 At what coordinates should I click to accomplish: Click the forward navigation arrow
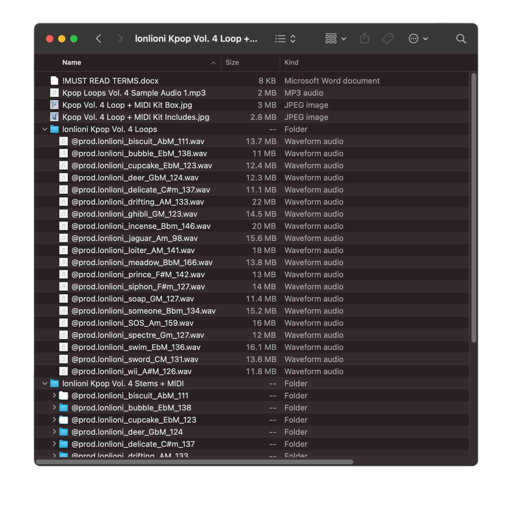120,39
